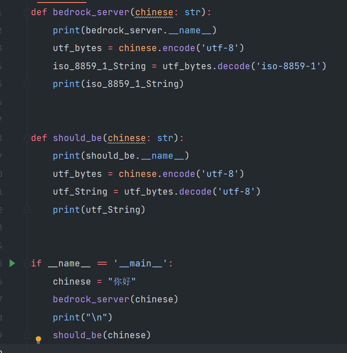Screen dimensions: 347x353
Task: Run the script from the green gutter arrow
Action: pos(12,263)
